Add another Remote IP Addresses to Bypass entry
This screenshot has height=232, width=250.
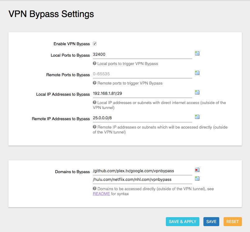[197, 117]
